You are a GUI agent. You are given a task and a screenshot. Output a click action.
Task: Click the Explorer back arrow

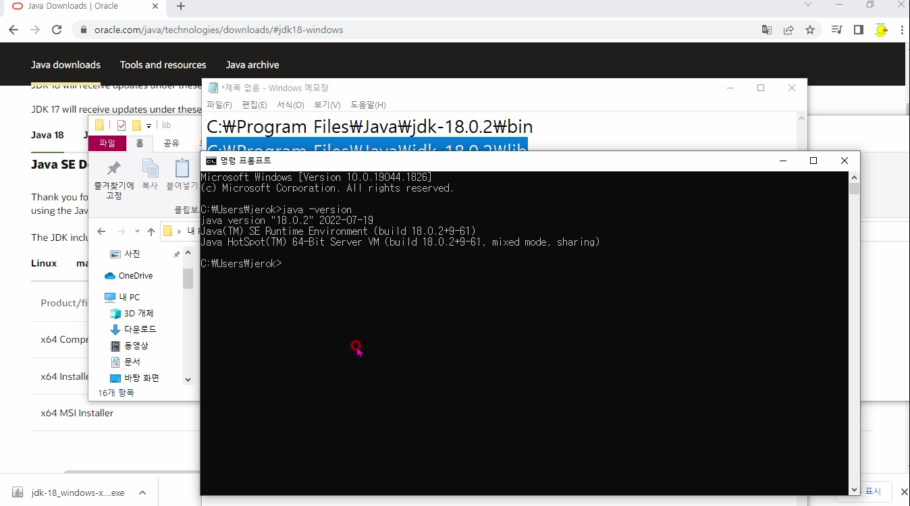point(101,231)
